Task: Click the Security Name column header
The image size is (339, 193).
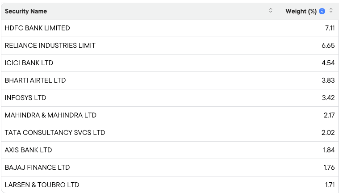Action: (x=26, y=11)
